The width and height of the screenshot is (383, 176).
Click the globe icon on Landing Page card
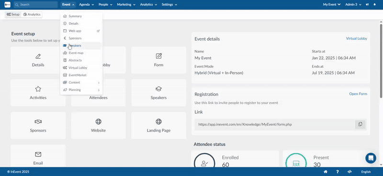click(x=158, y=122)
